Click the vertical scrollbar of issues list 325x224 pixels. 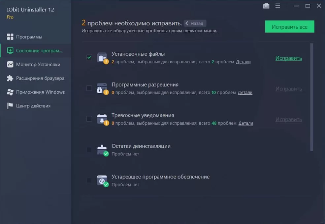tap(311, 97)
